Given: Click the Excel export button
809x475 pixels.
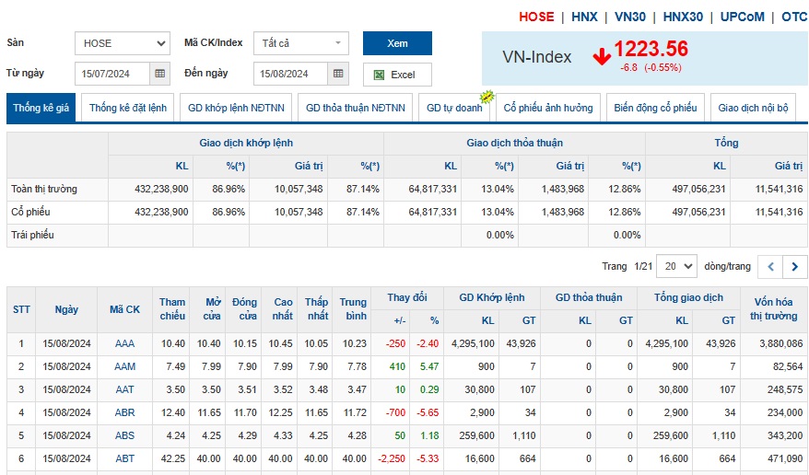Looking at the screenshot, I should 397,75.
